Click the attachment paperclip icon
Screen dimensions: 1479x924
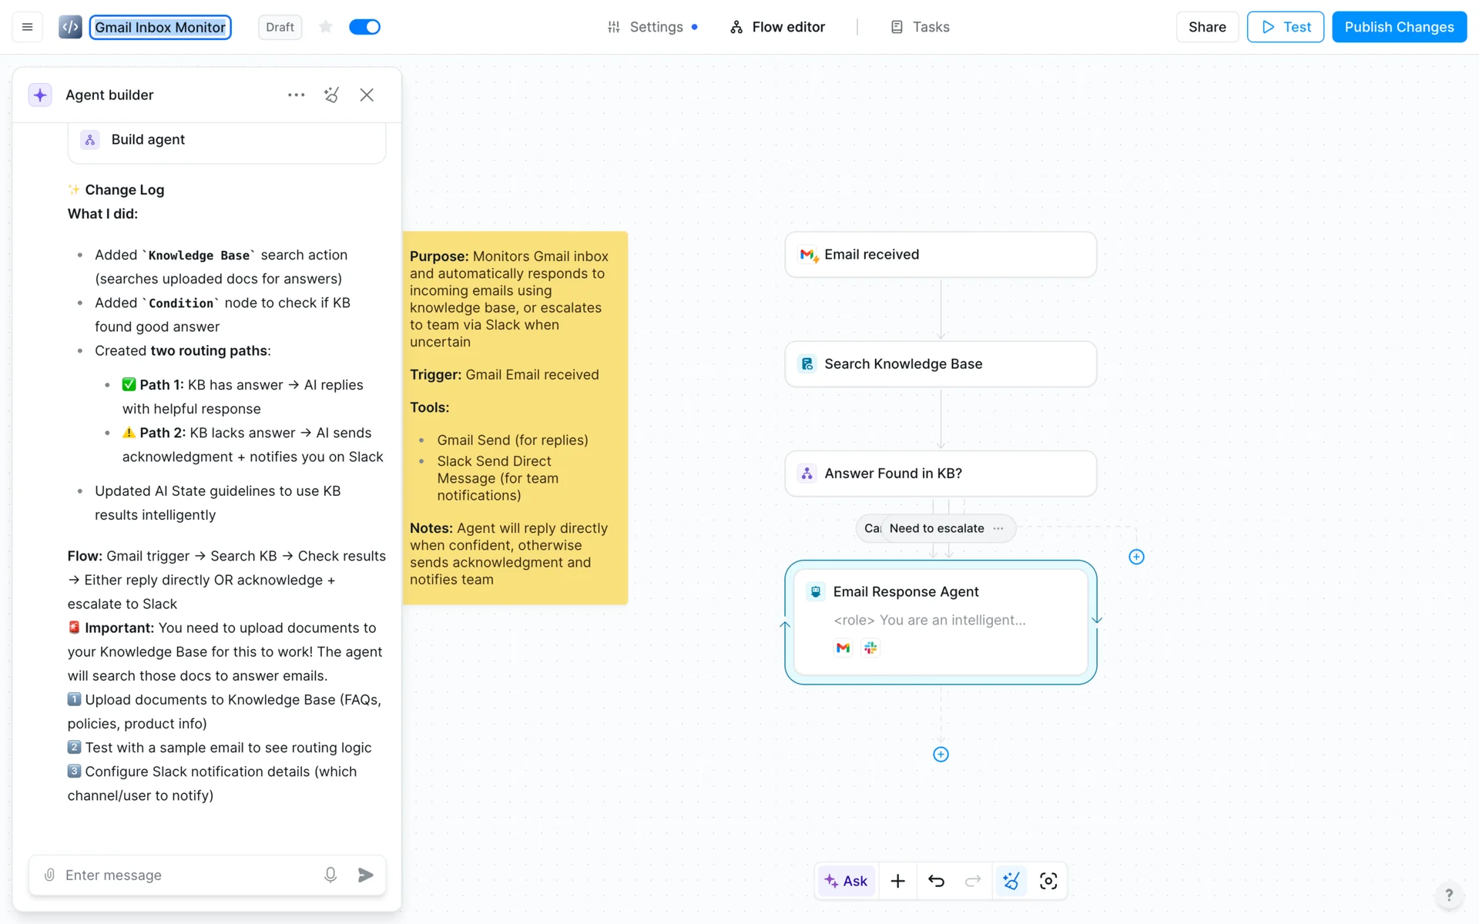click(x=49, y=875)
